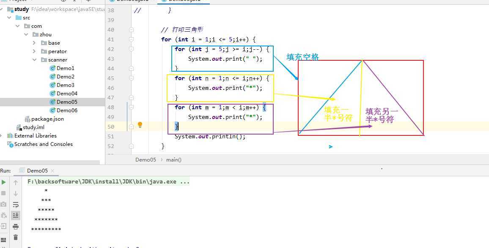Screen dimensions: 489x248
Task: Switch to the Demo05 Run tab
Action: pos(37,171)
